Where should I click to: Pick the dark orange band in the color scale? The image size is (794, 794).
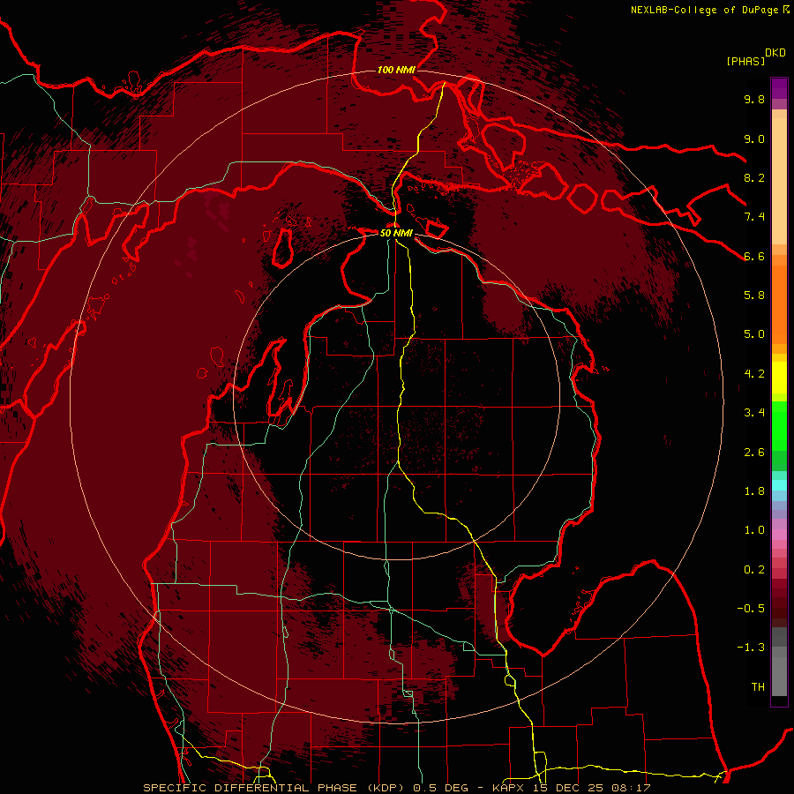click(x=779, y=303)
